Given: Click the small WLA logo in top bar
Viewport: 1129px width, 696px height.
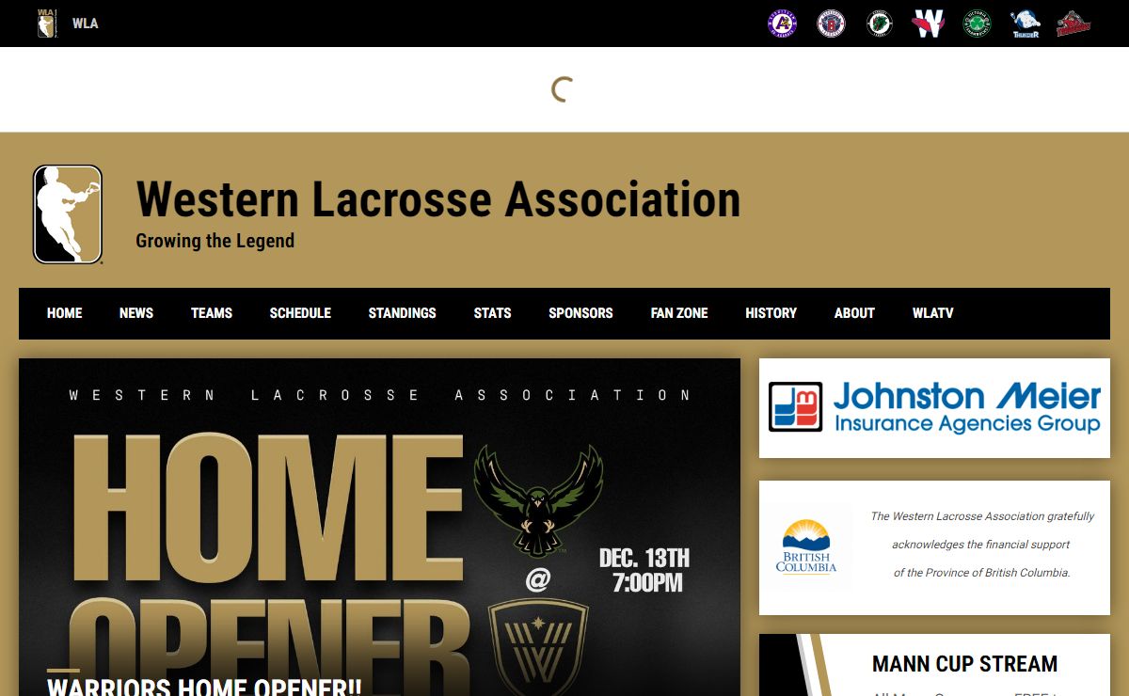Looking at the screenshot, I should pos(47,24).
